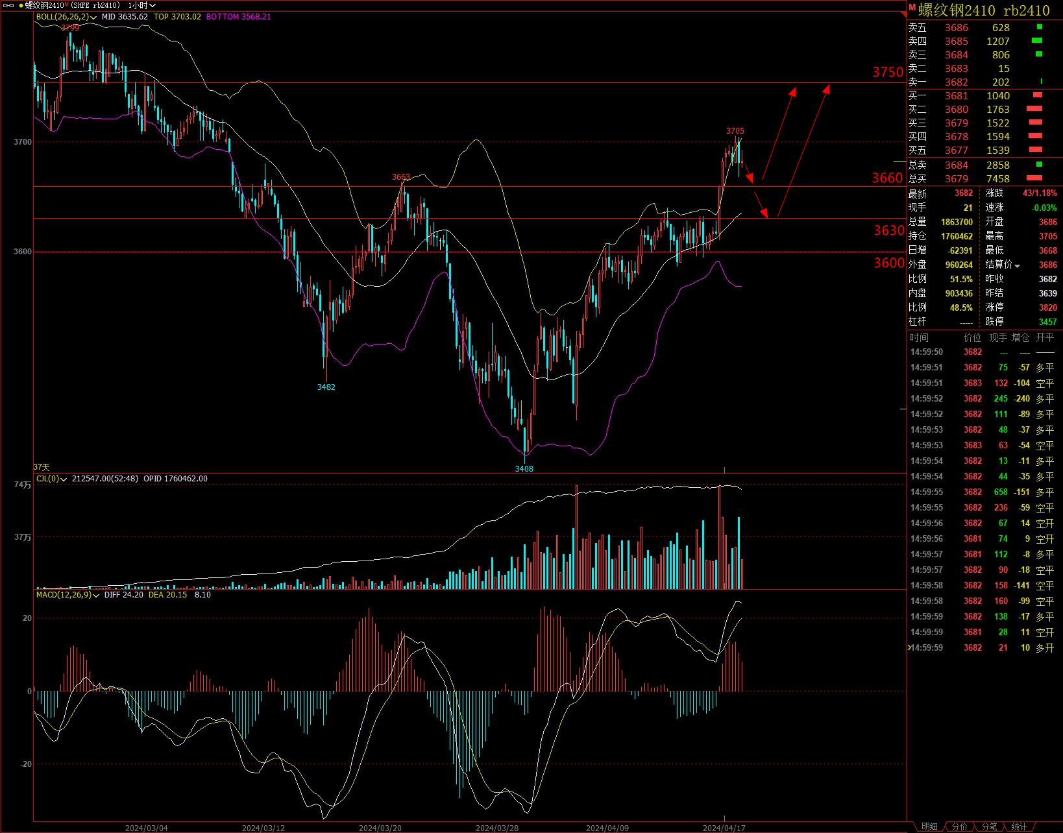The height and width of the screenshot is (833, 1063).
Task: Click the 14:59:52 trade row with volume 245
Action: click(x=983, y=399)
